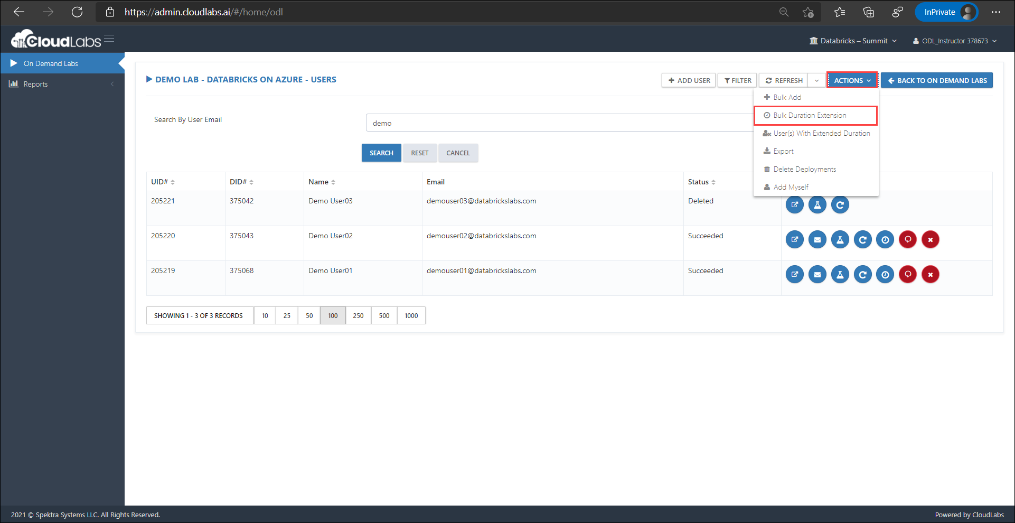The width and height of the screenshot is (1015, 523).
Task: Click the ADD USER button
Action: 689,80
